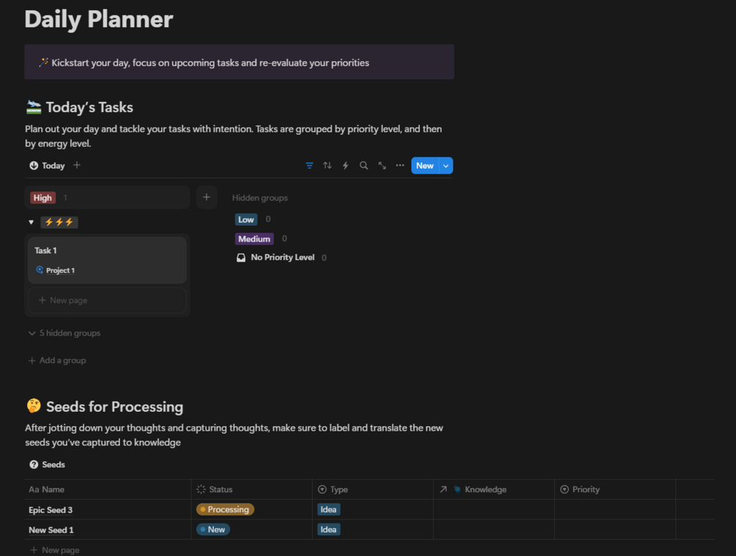The width and height of the screenshot is (736, 556).
Task: Click the plus button next to High column
Action: point(207,197)
